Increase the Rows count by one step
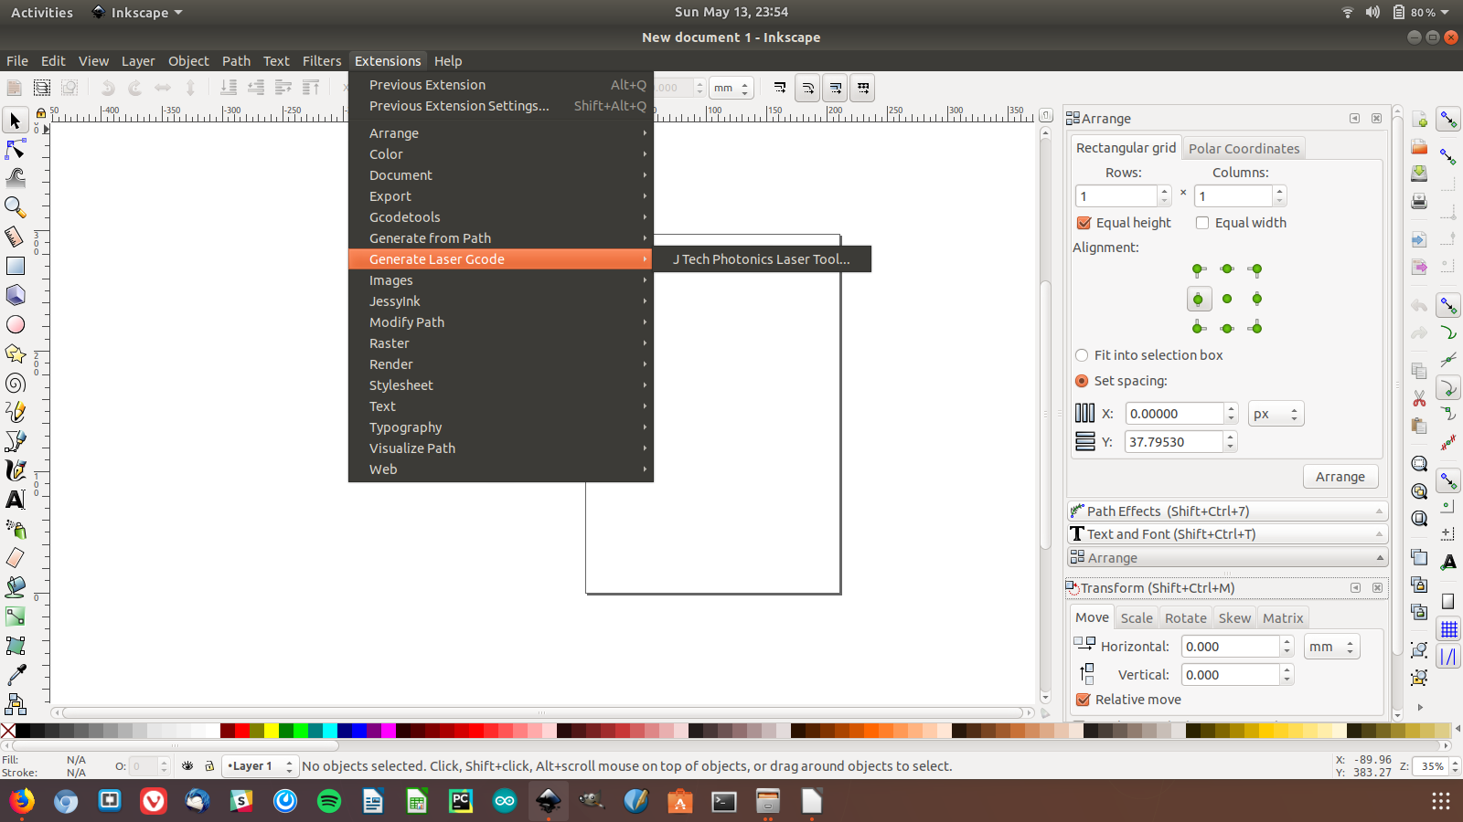The width and height of the screenshot is (1463, 822). point(1164,191)
